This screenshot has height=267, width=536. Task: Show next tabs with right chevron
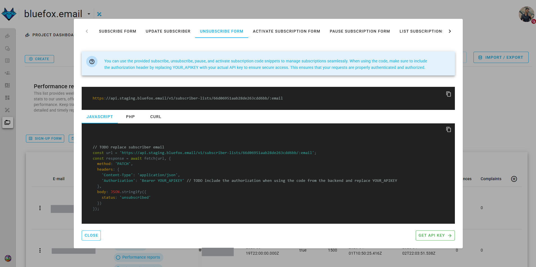coord(450,31)
